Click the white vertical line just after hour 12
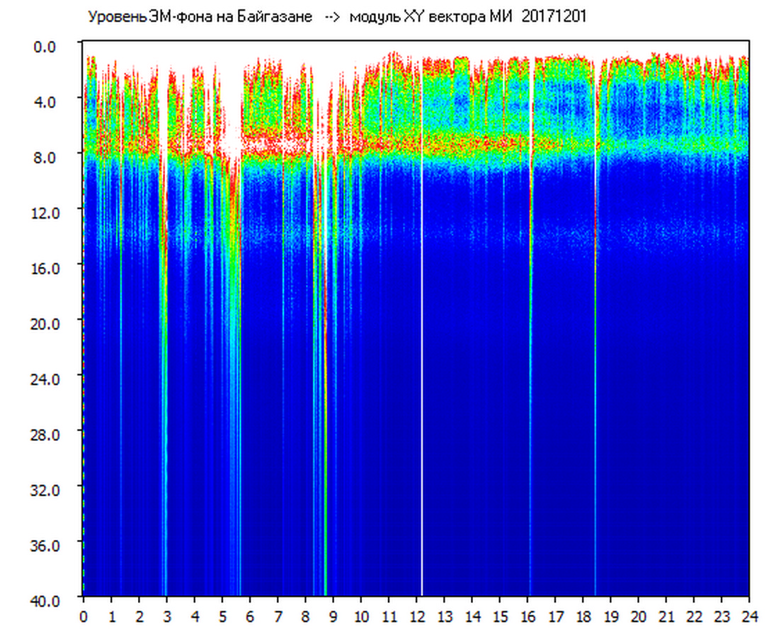 click(x=422, y=354)
